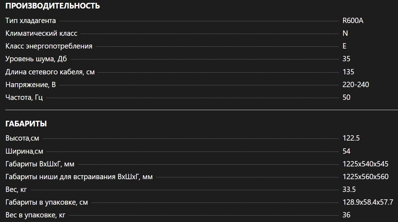
Task: Click the Ширина,см label
Action: pos(24,151)
